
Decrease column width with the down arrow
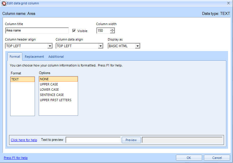[x=112, y=32]
